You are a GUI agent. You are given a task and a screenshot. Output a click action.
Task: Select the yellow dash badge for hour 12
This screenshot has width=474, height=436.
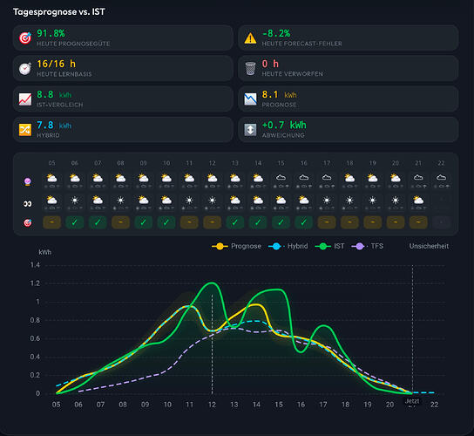click(x=213, y=222)
